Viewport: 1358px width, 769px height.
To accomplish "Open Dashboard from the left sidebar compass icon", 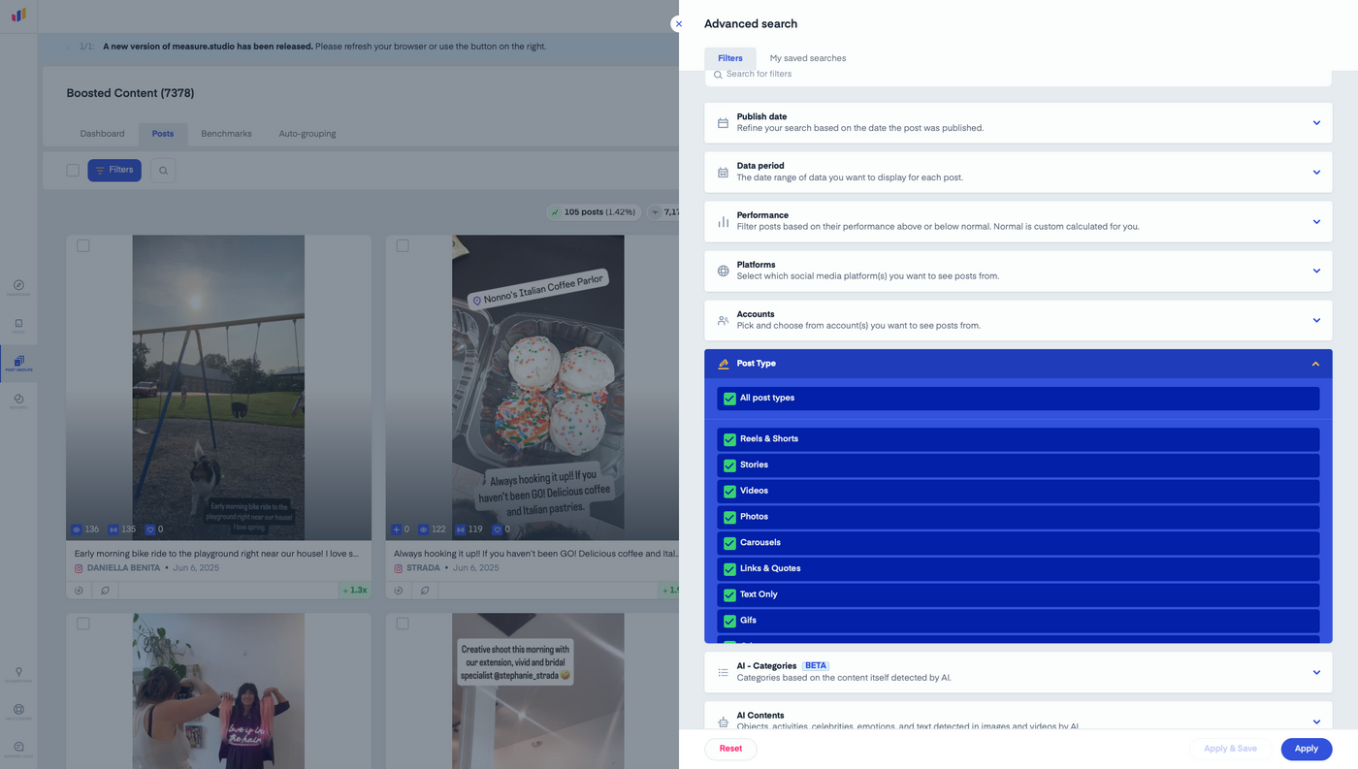I will [x=18, y=286].
